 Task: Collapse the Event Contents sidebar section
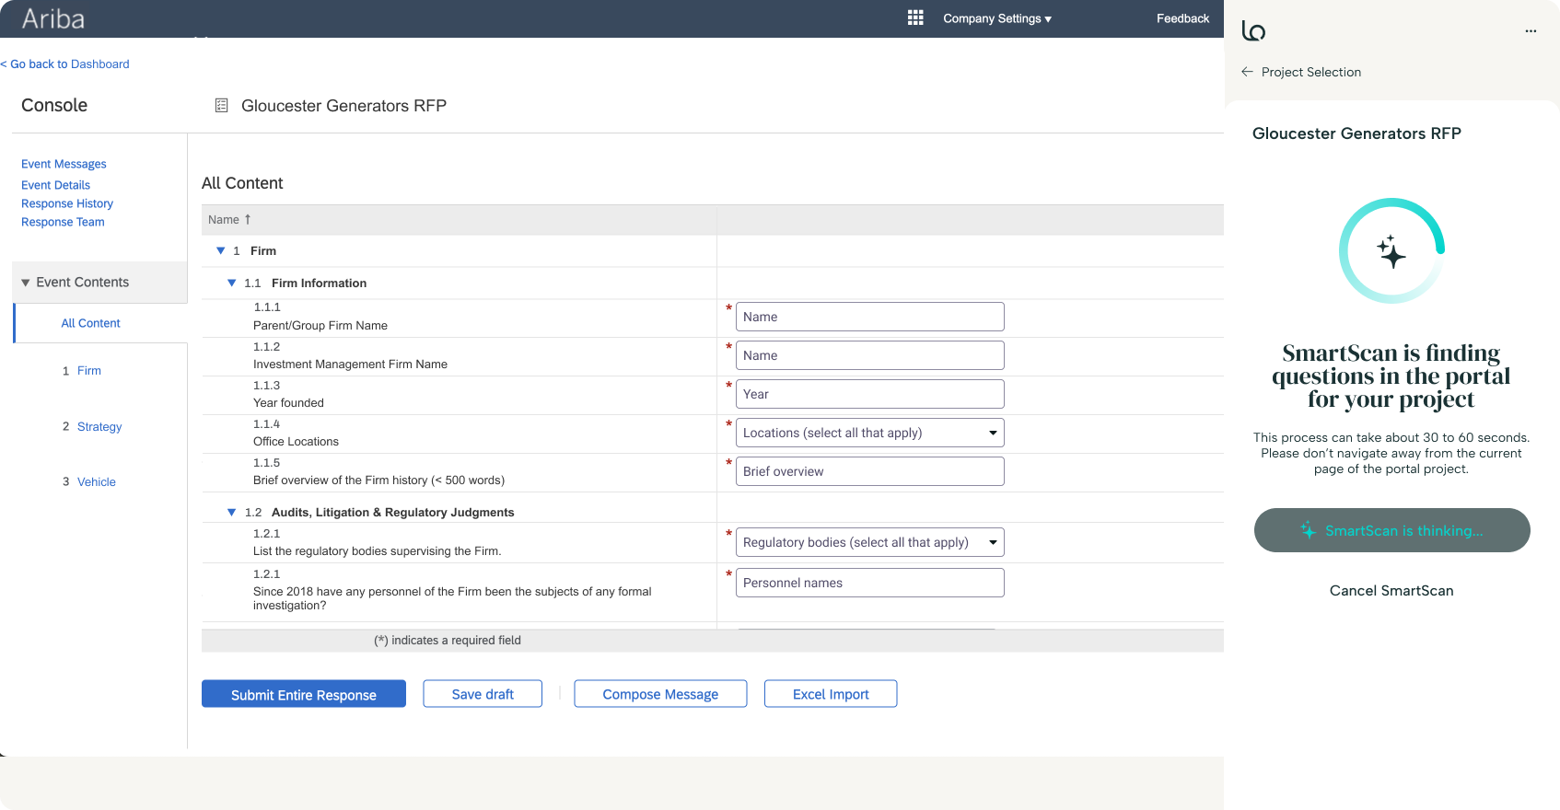[x=26, y=283]
